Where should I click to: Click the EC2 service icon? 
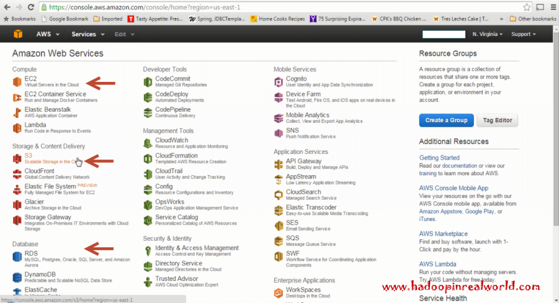(x=17, y=82)
